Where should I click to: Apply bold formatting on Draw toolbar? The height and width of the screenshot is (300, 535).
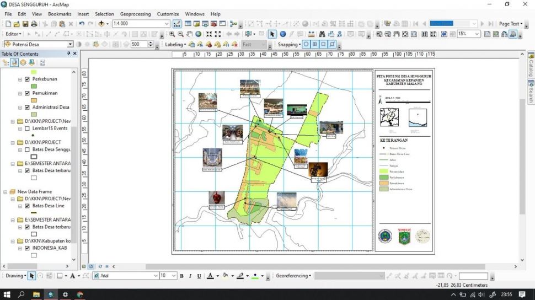pos(181,276)
